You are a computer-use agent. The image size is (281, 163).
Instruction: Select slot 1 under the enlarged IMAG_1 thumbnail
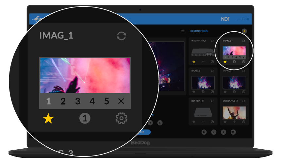click(49, 101)
